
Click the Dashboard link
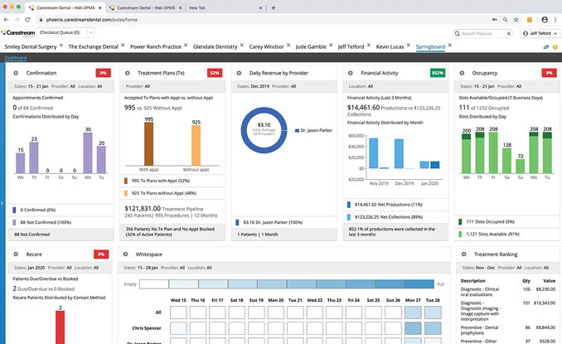(x=16, y=58)
